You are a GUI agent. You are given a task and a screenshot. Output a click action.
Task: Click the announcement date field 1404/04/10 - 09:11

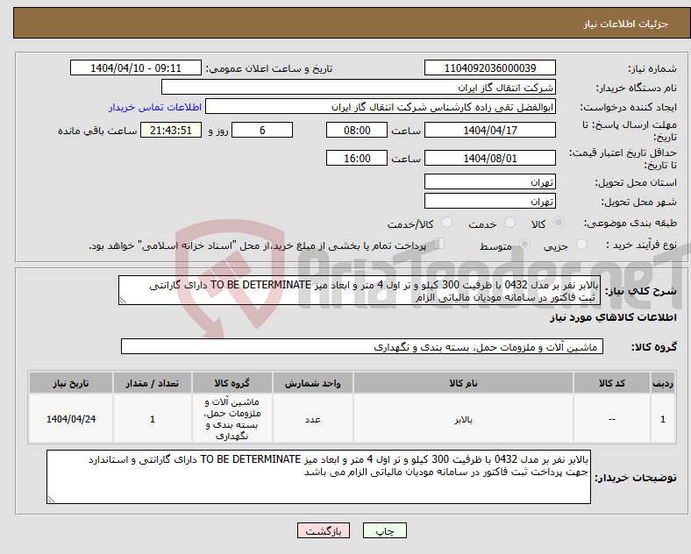point(136,67)
